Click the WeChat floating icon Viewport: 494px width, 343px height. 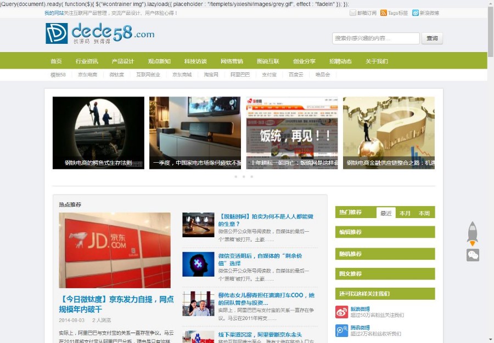473,255
